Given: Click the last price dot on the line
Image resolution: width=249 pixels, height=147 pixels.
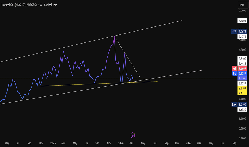Looking at the screenshot, I should pyautogui.click(x=133, y=78).
